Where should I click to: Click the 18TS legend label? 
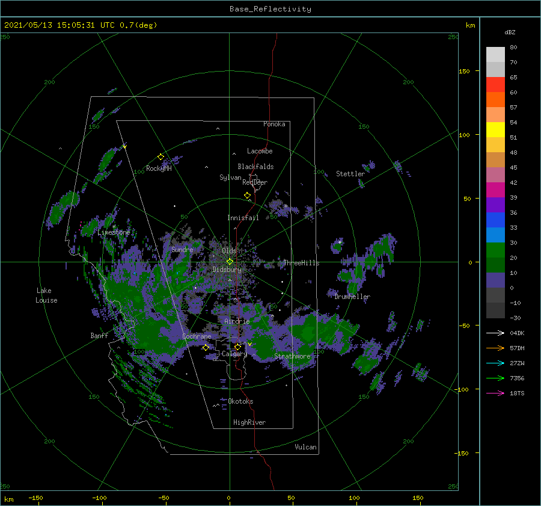point(517,393)
